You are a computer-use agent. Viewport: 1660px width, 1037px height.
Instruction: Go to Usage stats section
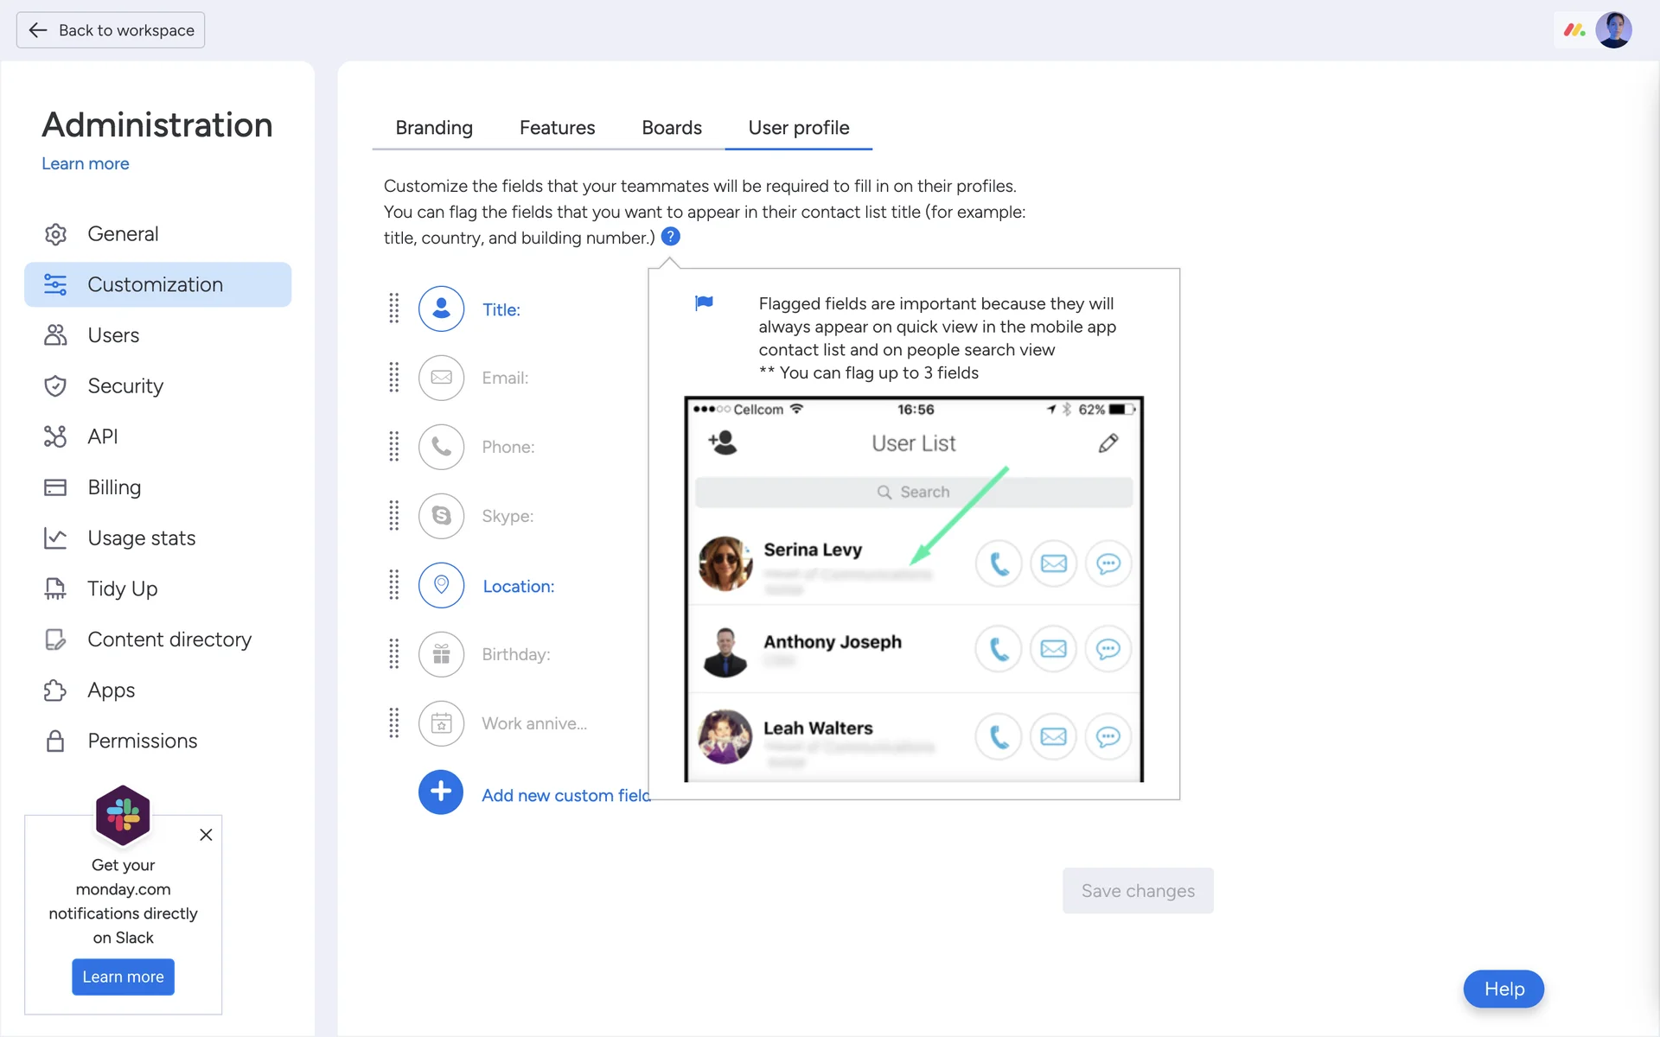pos(141,538)
